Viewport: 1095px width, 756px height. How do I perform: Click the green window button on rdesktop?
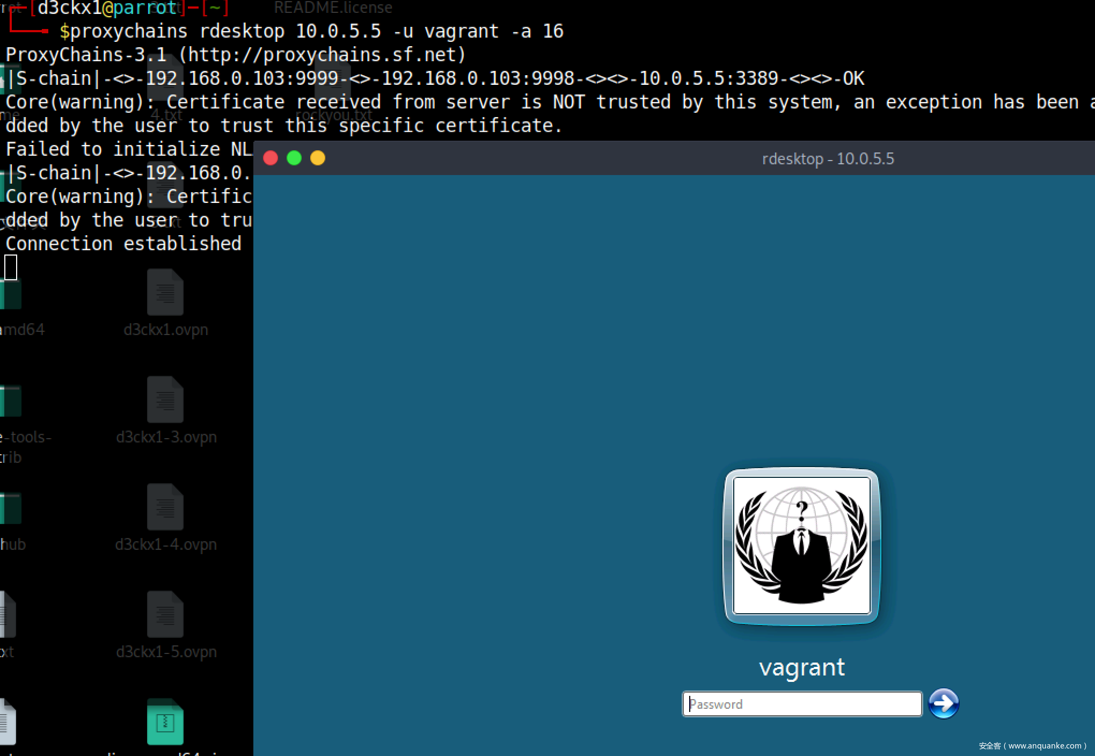(x=294, y=158)
